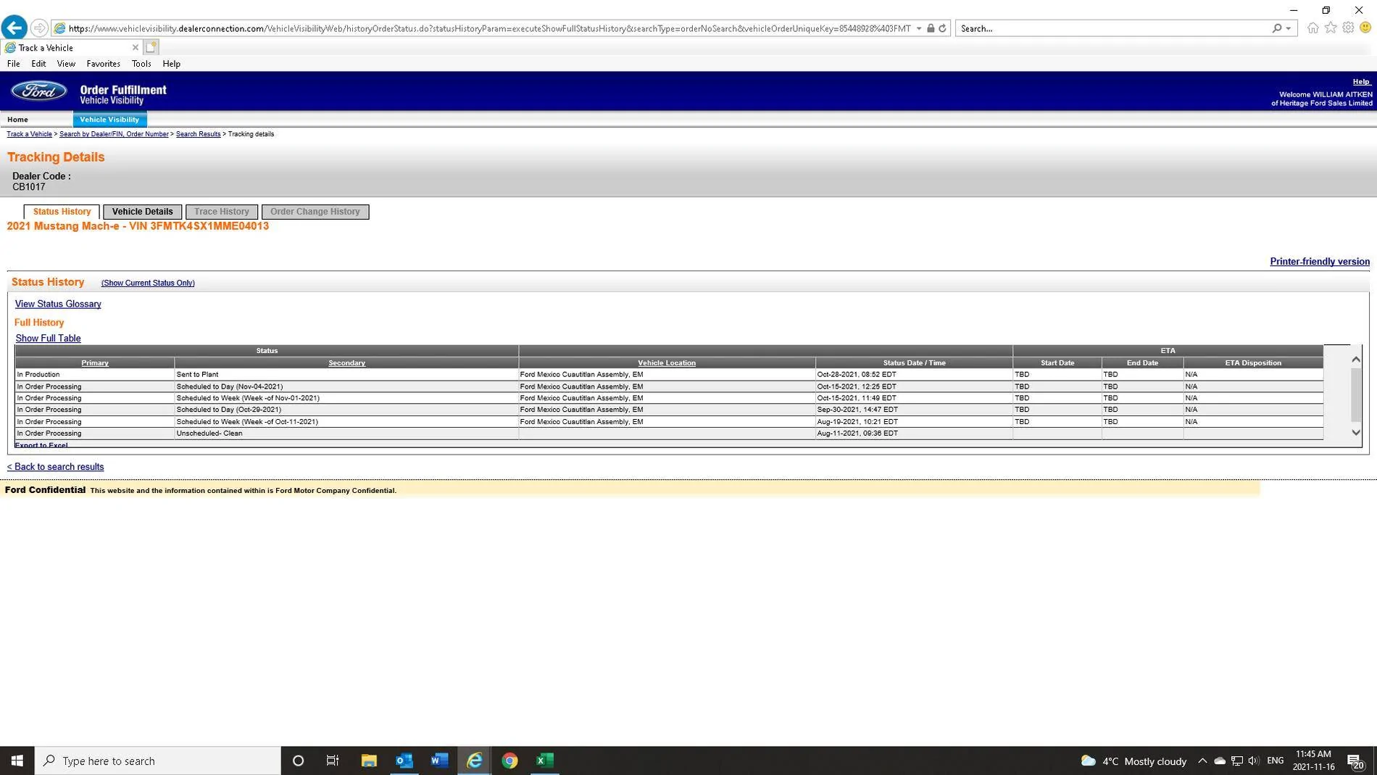Open File Explorer from the taskbar
The height and width of the screenshot is (775, 1377).
[369, 761]
